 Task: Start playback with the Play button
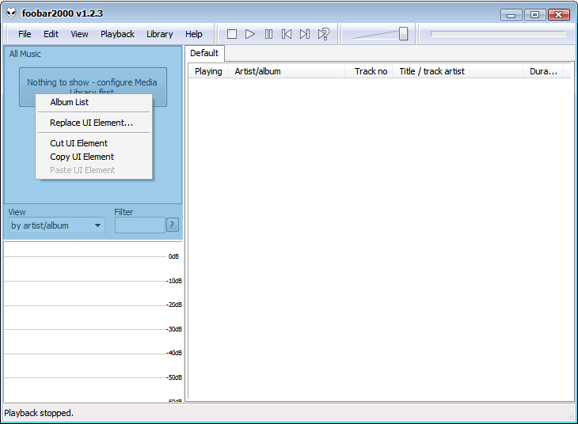(250, 34)
